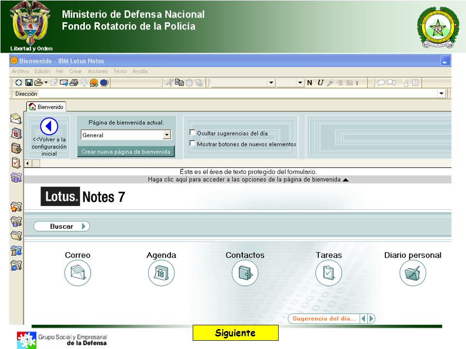Image resolution: width=466 pixels, height=349 pixels.
Task: Open the dropdown arrow beside Open folder icon
Action: (x=46, y=82)
